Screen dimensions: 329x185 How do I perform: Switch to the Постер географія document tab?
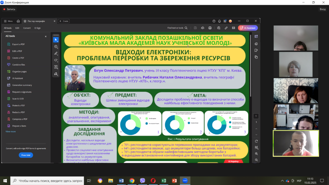(39, 21)
